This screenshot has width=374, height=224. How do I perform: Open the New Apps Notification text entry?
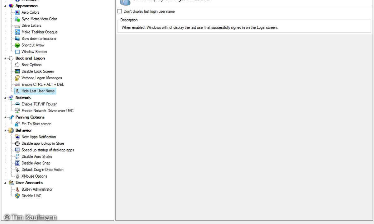pos(39,137)
